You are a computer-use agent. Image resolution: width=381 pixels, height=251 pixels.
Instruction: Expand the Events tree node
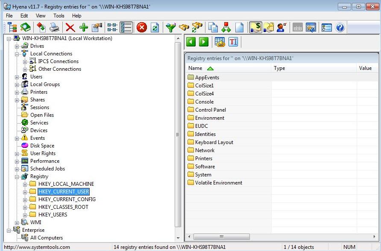(x=17, y=138)
